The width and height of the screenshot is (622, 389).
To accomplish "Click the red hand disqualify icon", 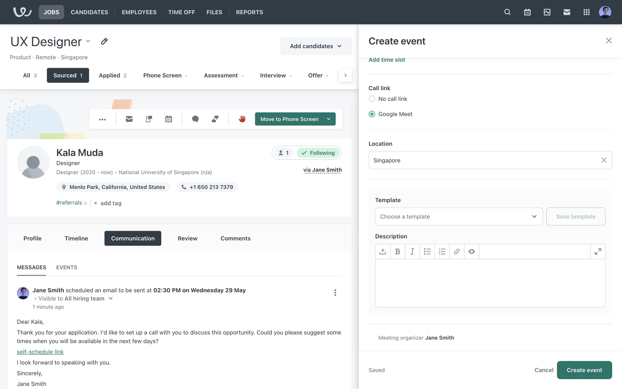I will tap(242, 119).
